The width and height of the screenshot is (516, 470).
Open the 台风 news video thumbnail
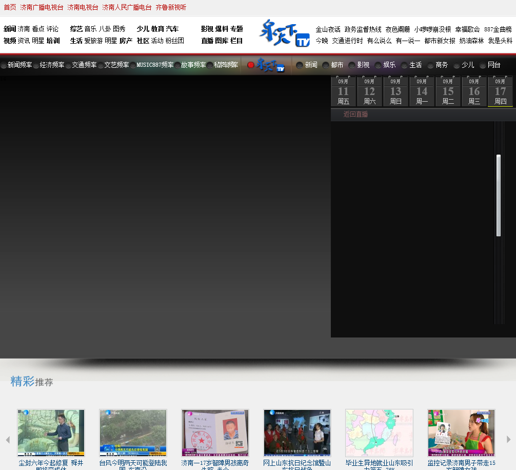[133, 433]
